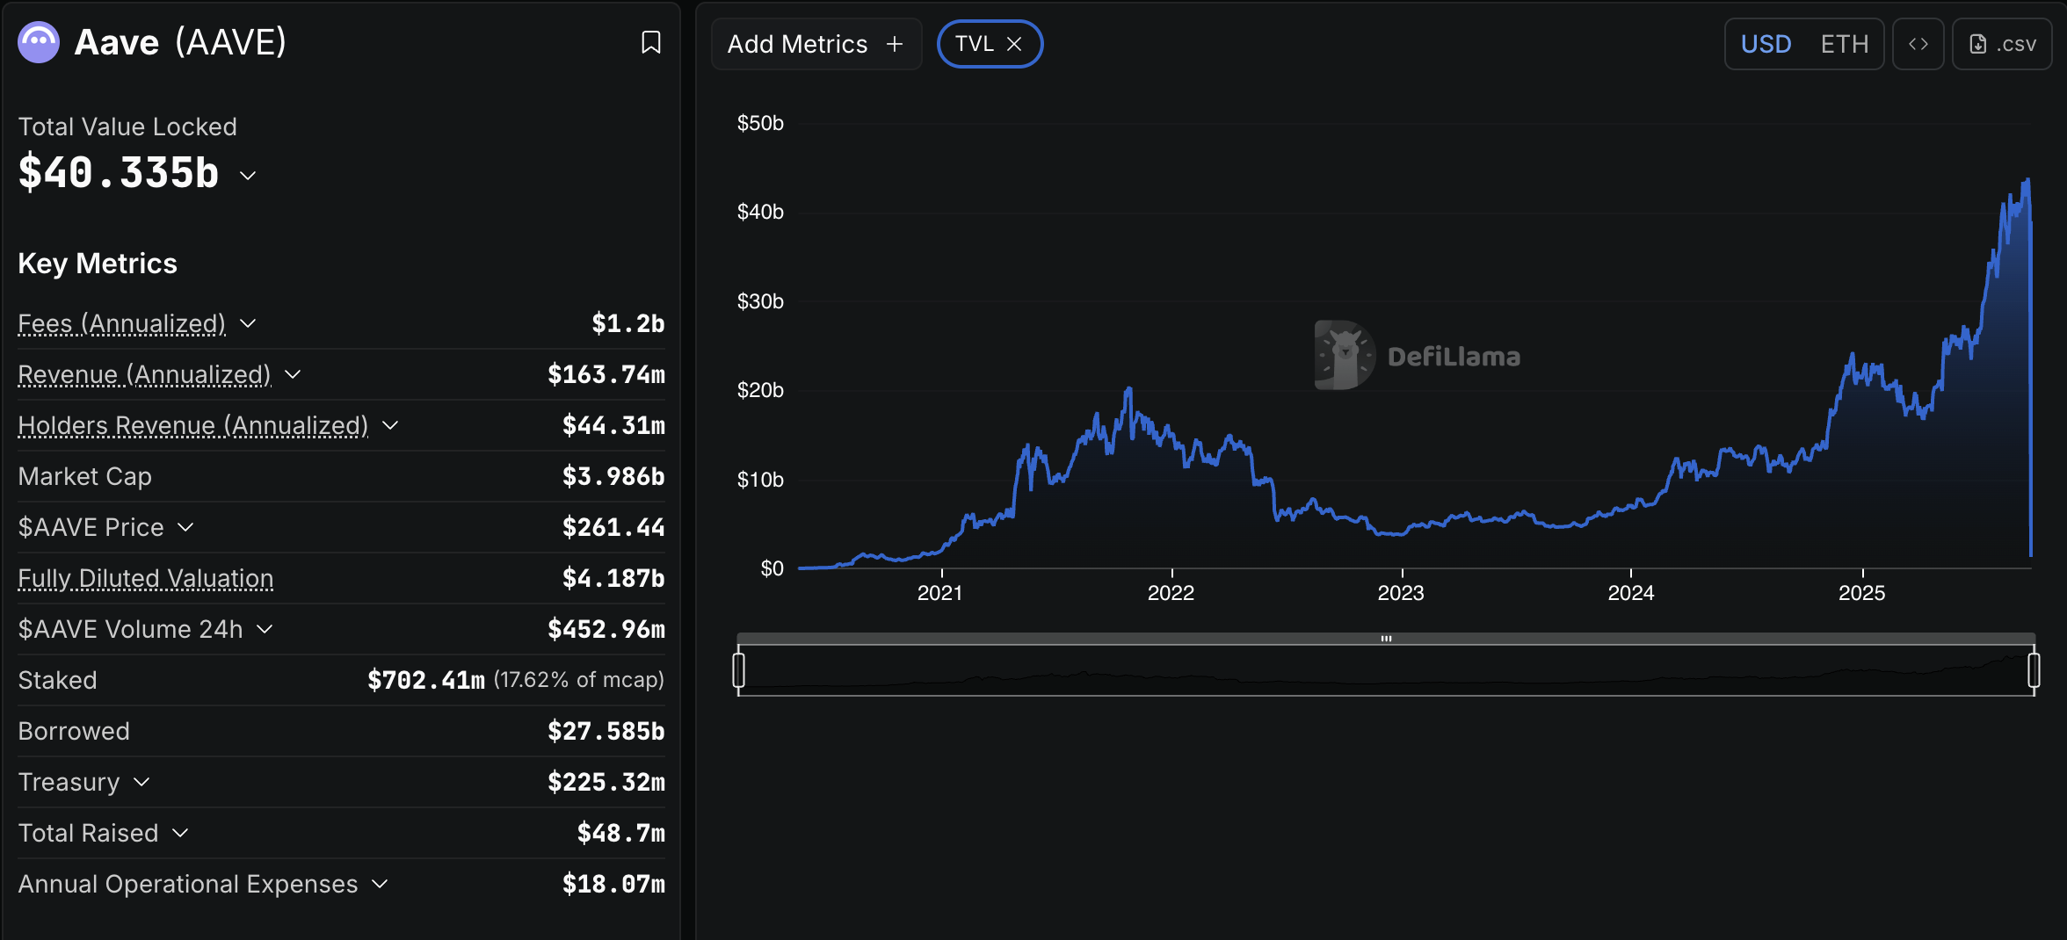2067x940 pixels.
Task: Expand the Total Value Locked dropdown
Action: pos(246,176)
